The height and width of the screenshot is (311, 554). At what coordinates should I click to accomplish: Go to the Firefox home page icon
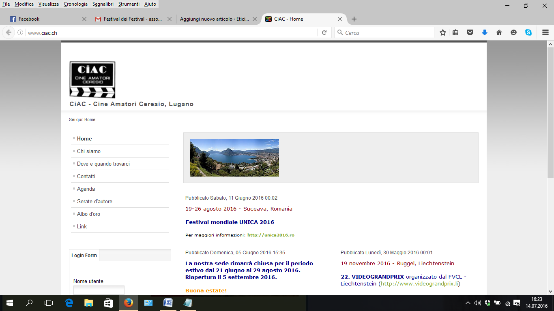[499, 33]
